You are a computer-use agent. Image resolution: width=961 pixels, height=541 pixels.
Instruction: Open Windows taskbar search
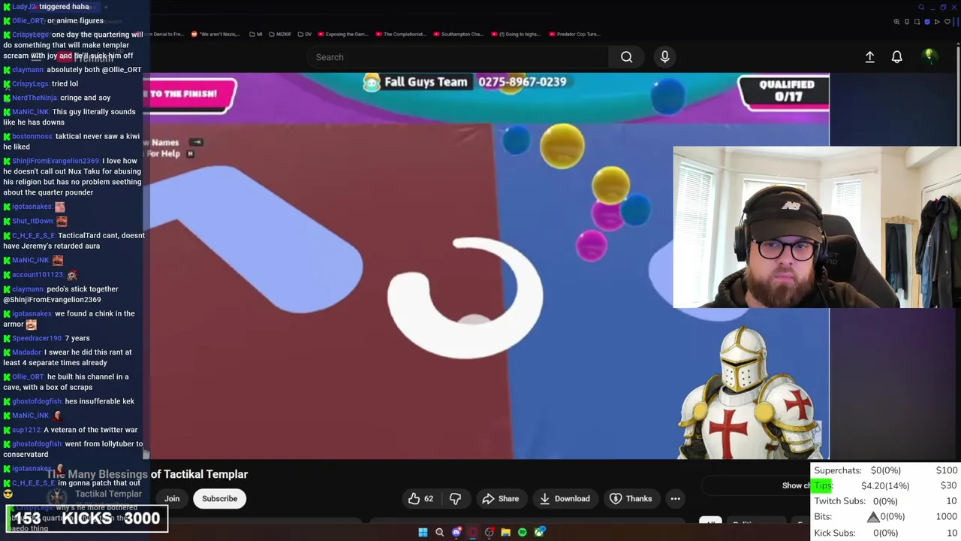click(439, 532)
